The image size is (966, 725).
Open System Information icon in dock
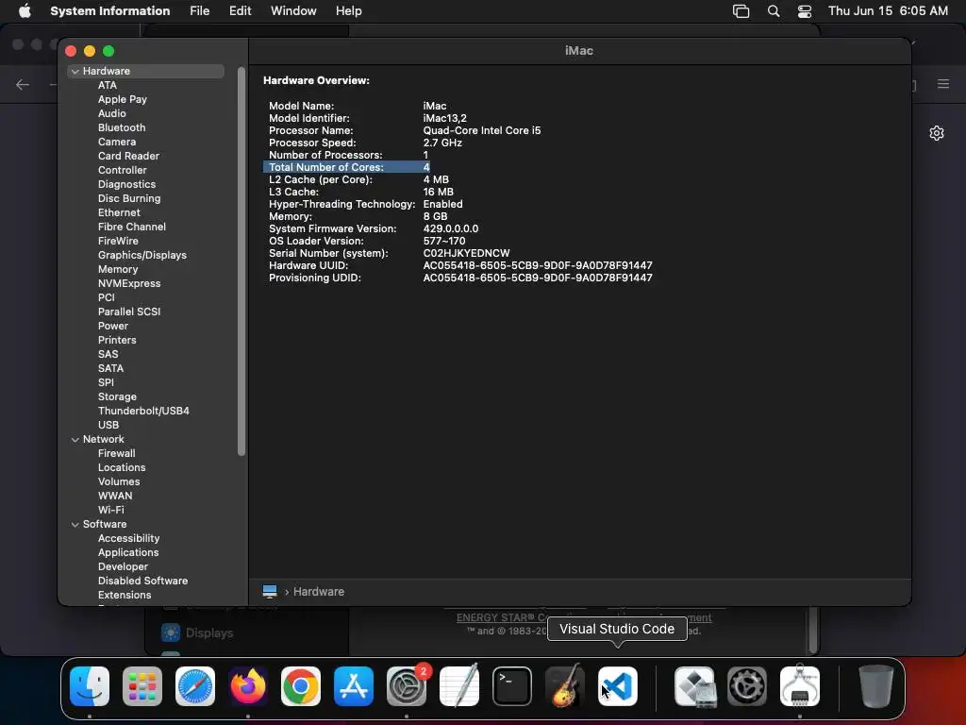(x=800, y=686)
